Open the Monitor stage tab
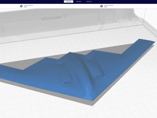 [x=89, y=2]
